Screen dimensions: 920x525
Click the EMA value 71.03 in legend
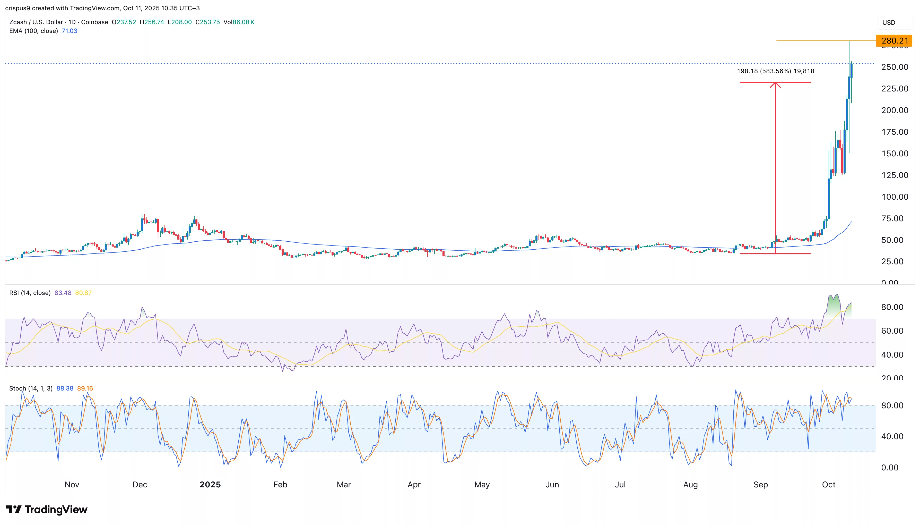(x=69, y=31)
